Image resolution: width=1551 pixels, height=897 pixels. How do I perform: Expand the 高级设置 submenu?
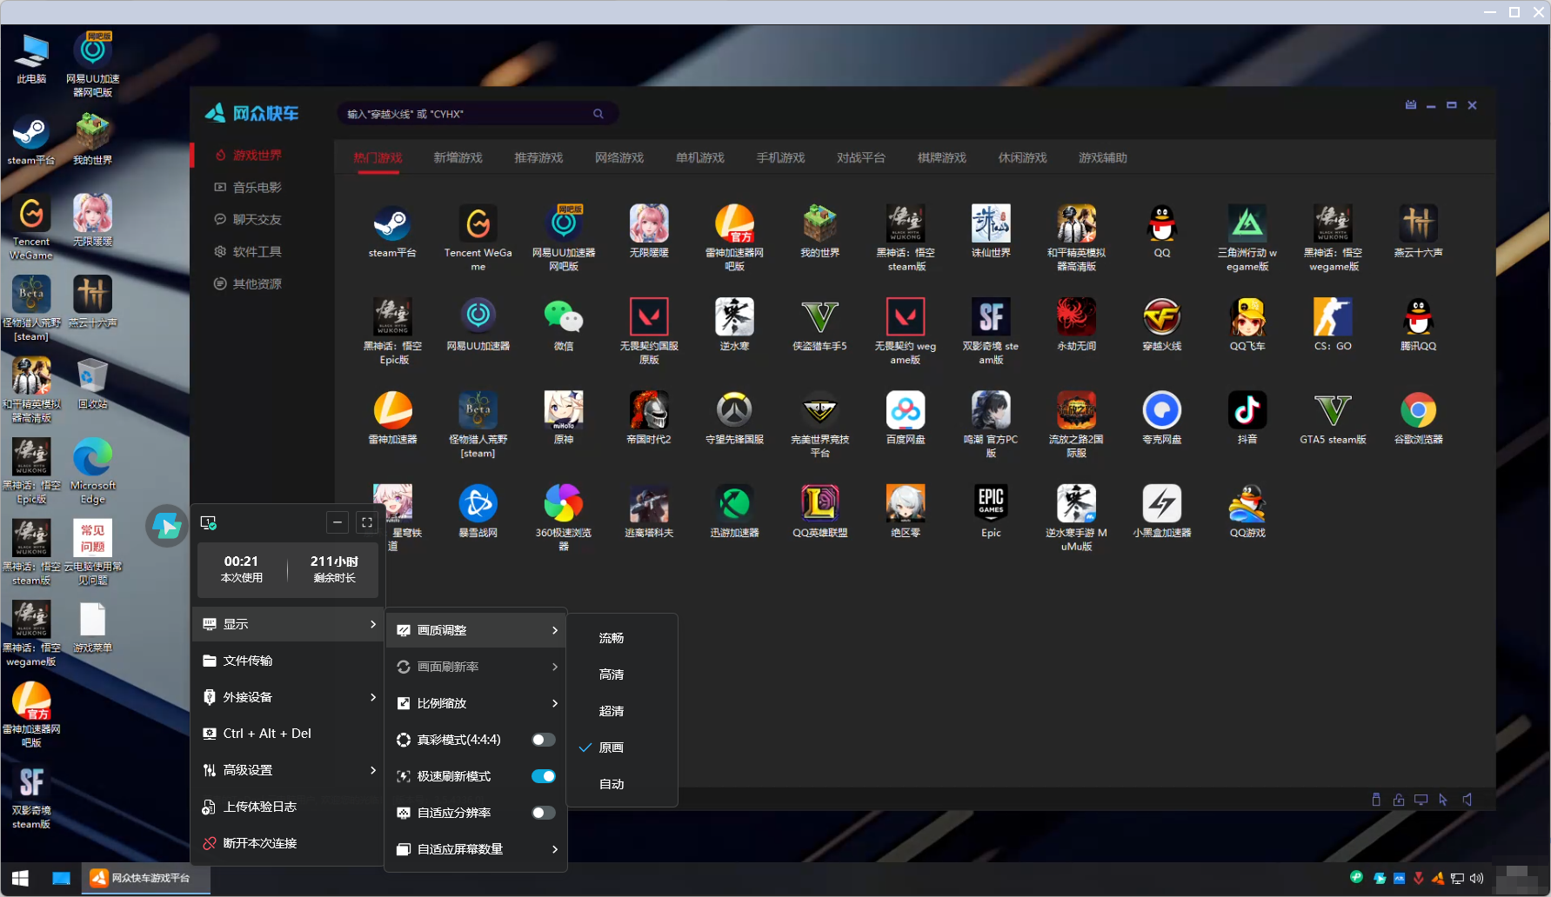288,770
